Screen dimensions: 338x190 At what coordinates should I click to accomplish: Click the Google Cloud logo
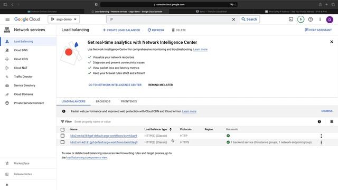27,20
